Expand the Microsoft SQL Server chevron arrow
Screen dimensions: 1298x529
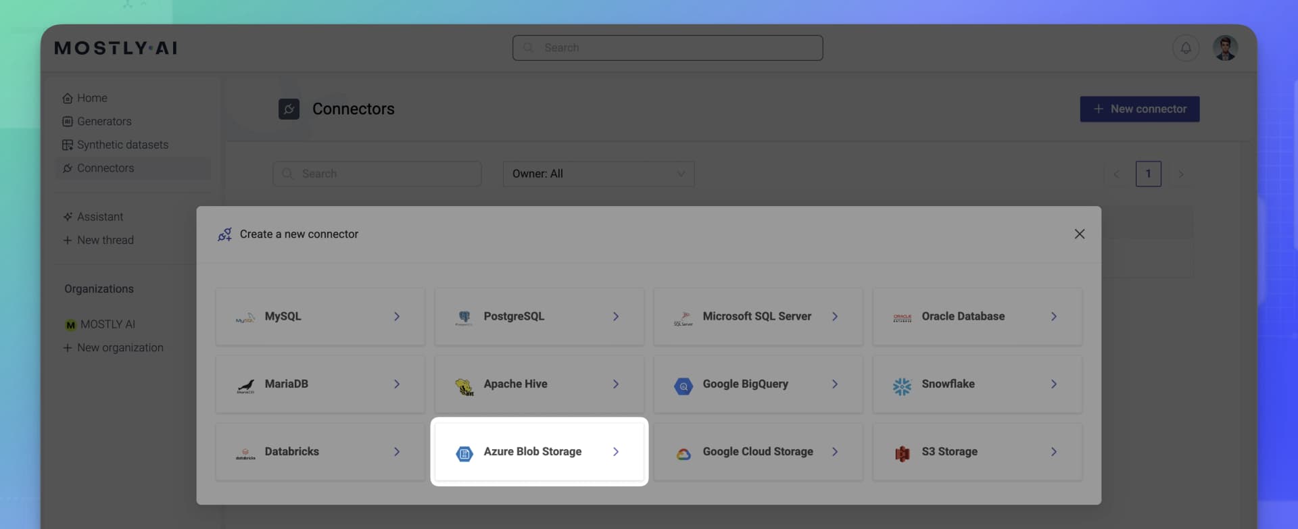point(835,316)
